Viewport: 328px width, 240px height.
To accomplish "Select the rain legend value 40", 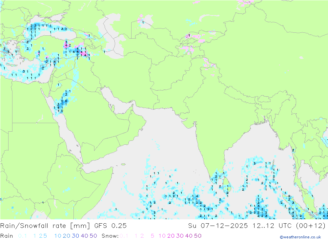I will 85,236.
